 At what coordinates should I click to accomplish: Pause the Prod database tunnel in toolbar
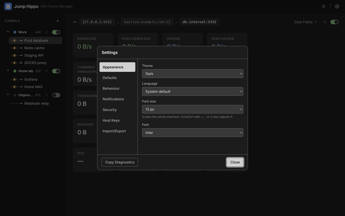point(325,22)
